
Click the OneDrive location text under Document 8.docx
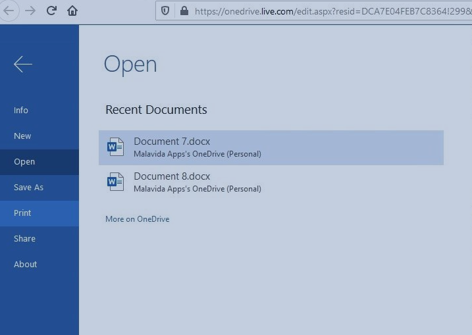tap(197, 189)
